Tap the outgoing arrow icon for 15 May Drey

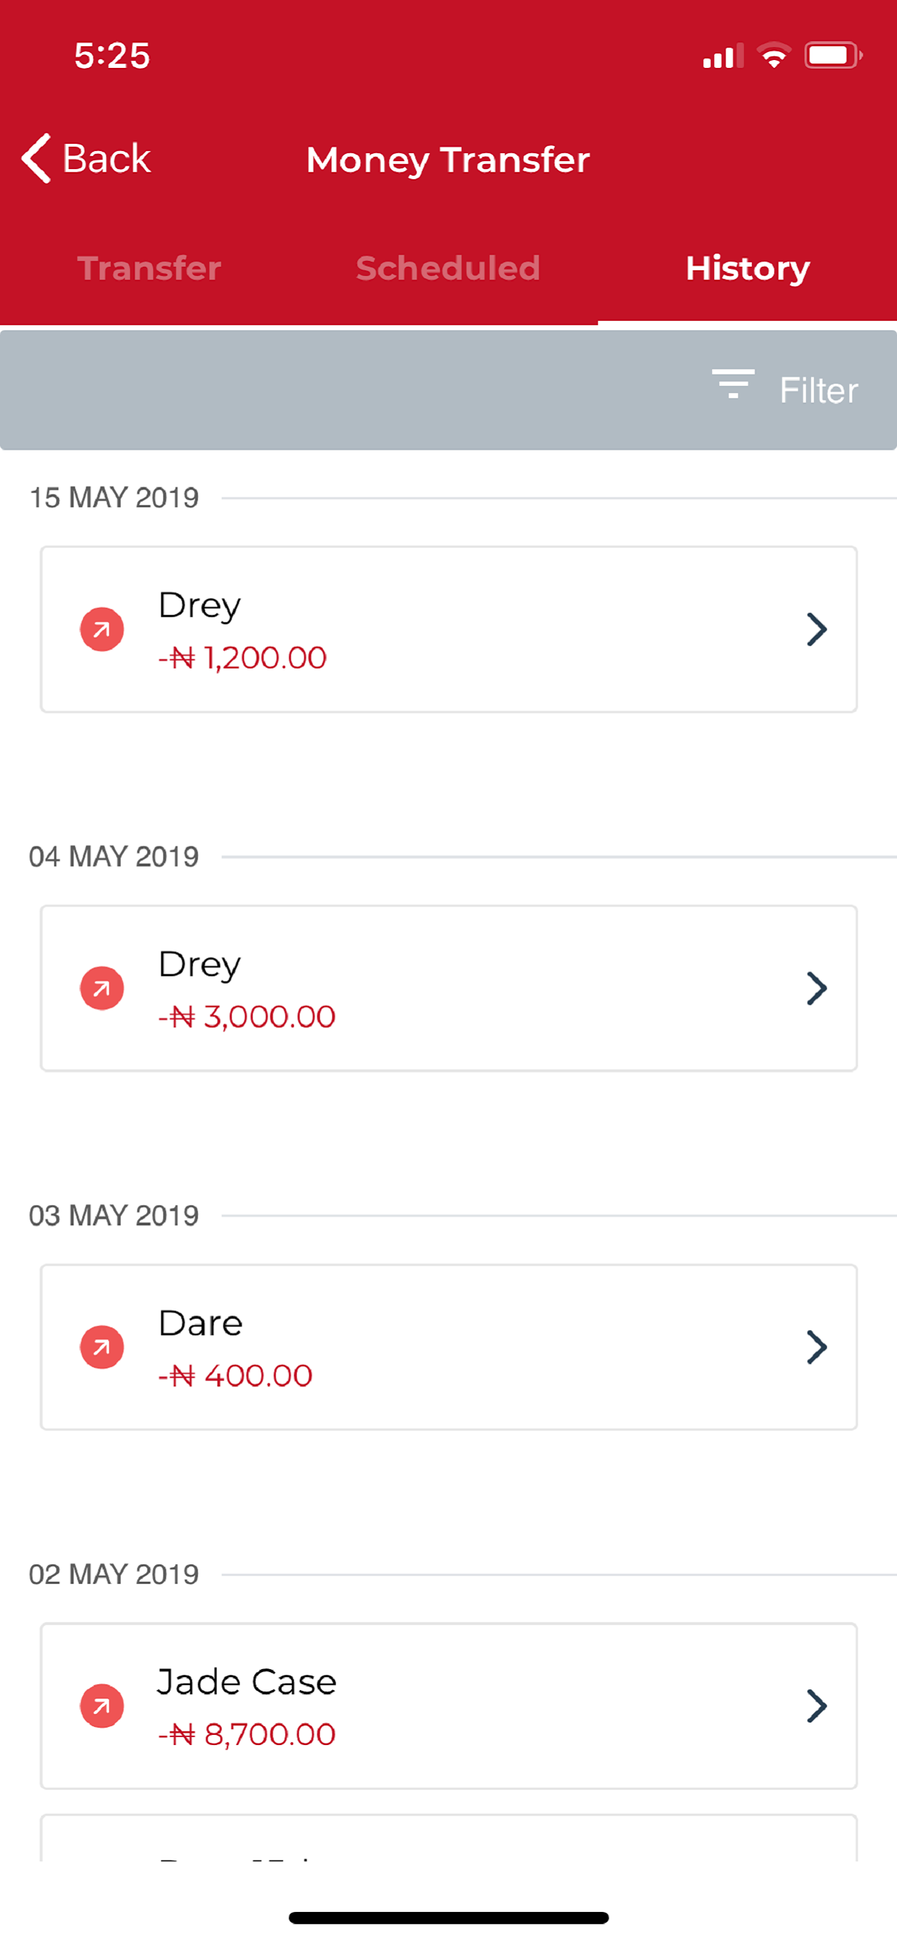(102, 629)
